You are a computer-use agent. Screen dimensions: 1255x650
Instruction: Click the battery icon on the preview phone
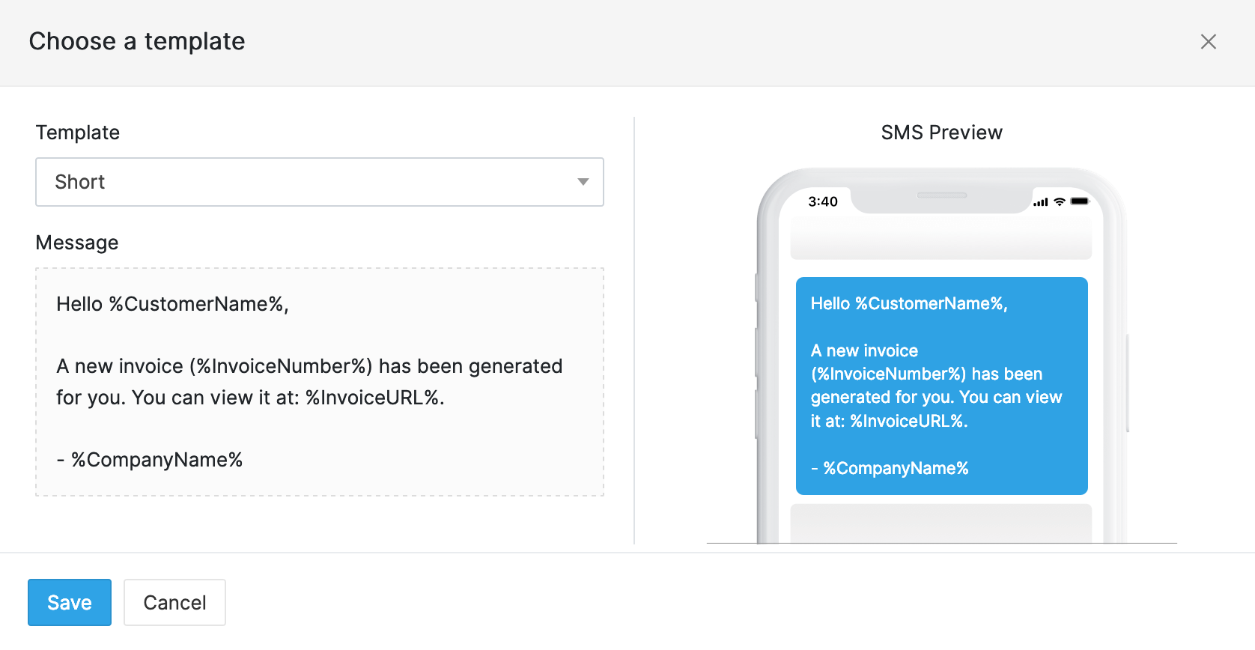tap(1079, 201)
